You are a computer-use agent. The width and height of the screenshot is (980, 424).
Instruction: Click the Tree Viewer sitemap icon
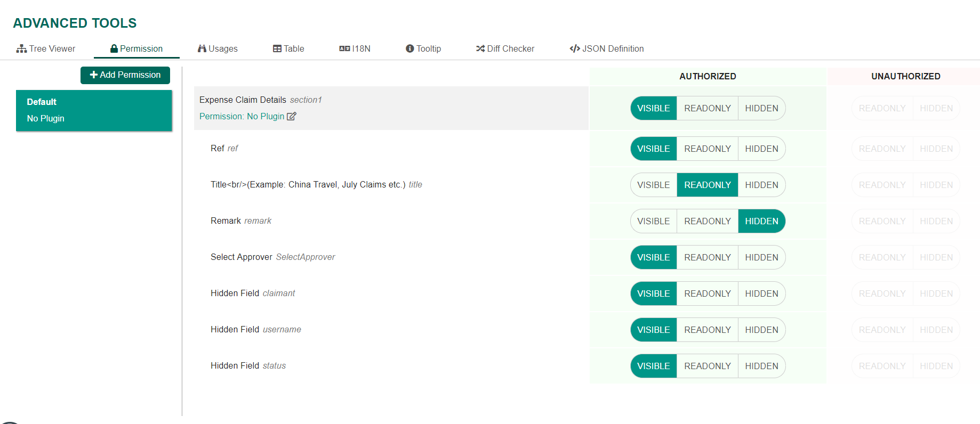pyautogui.click(x=21, y=49)
